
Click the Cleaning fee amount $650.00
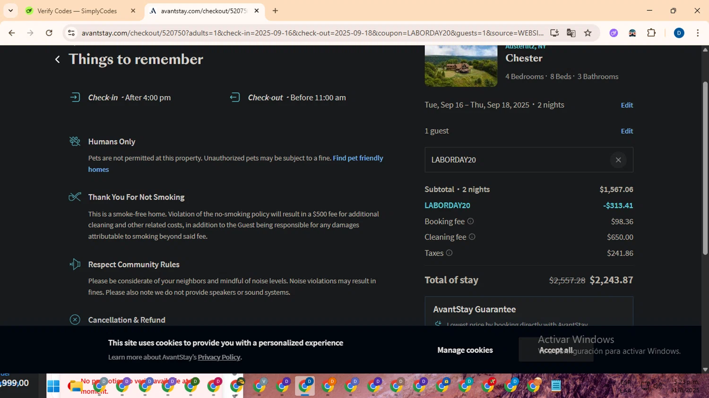(x=620, y=237)
